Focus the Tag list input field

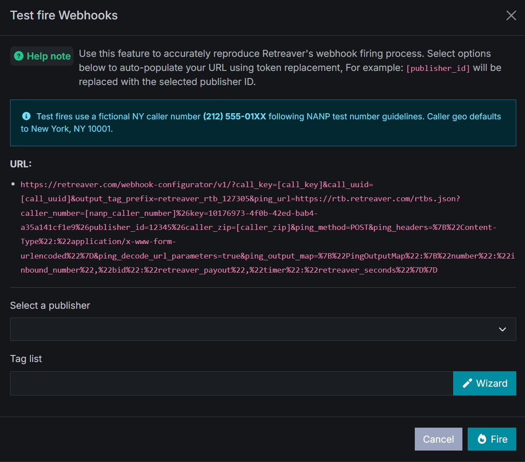pos(232,383)
